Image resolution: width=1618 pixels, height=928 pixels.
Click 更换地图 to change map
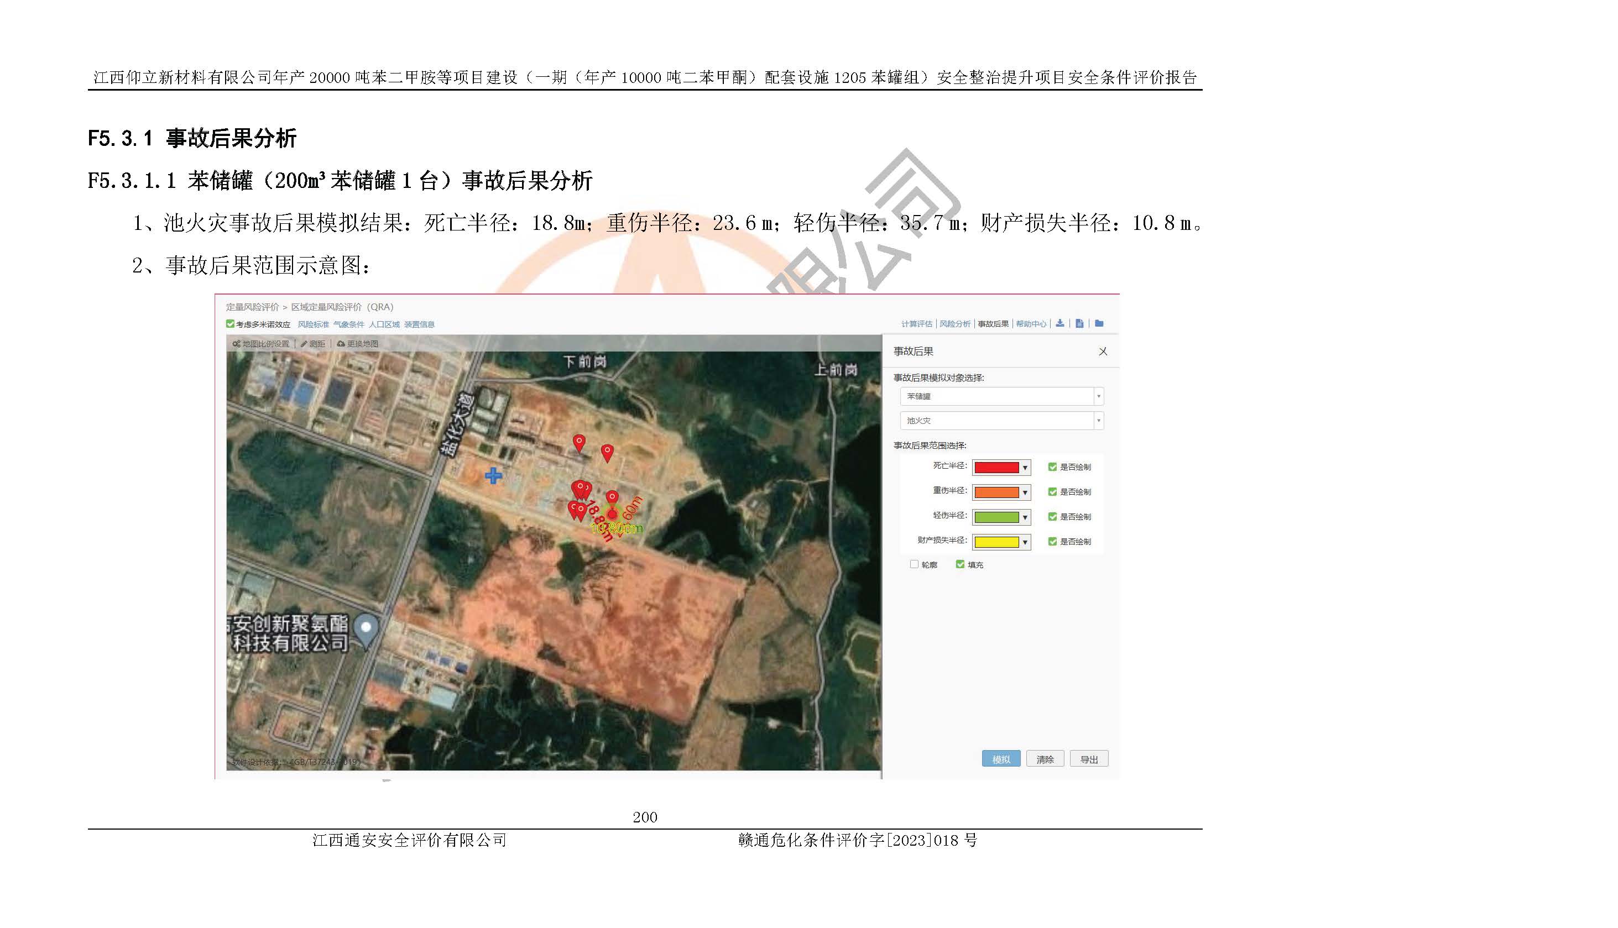358,344
